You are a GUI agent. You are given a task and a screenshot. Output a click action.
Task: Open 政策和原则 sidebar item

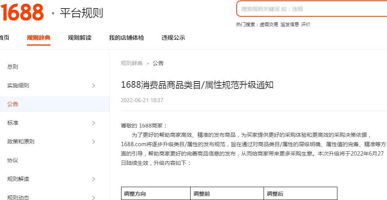[21, 142]
